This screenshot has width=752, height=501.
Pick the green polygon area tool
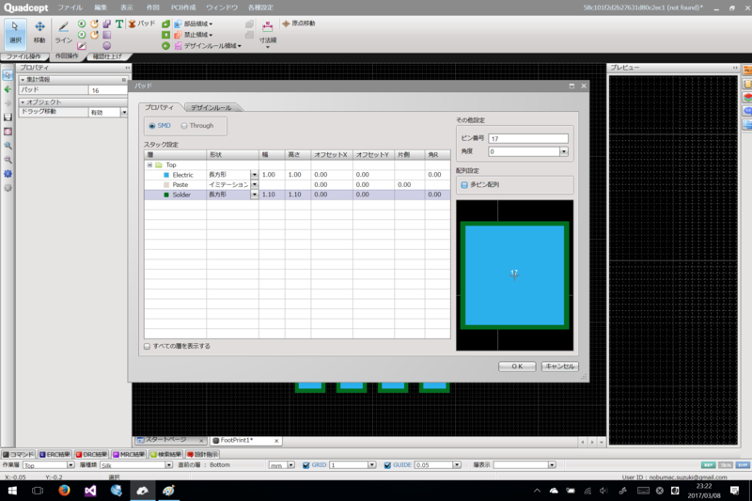[165, 24]
